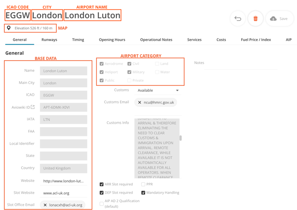
Task: Open Fuel Price / Index tab
Action: click(x=256, y=39)
